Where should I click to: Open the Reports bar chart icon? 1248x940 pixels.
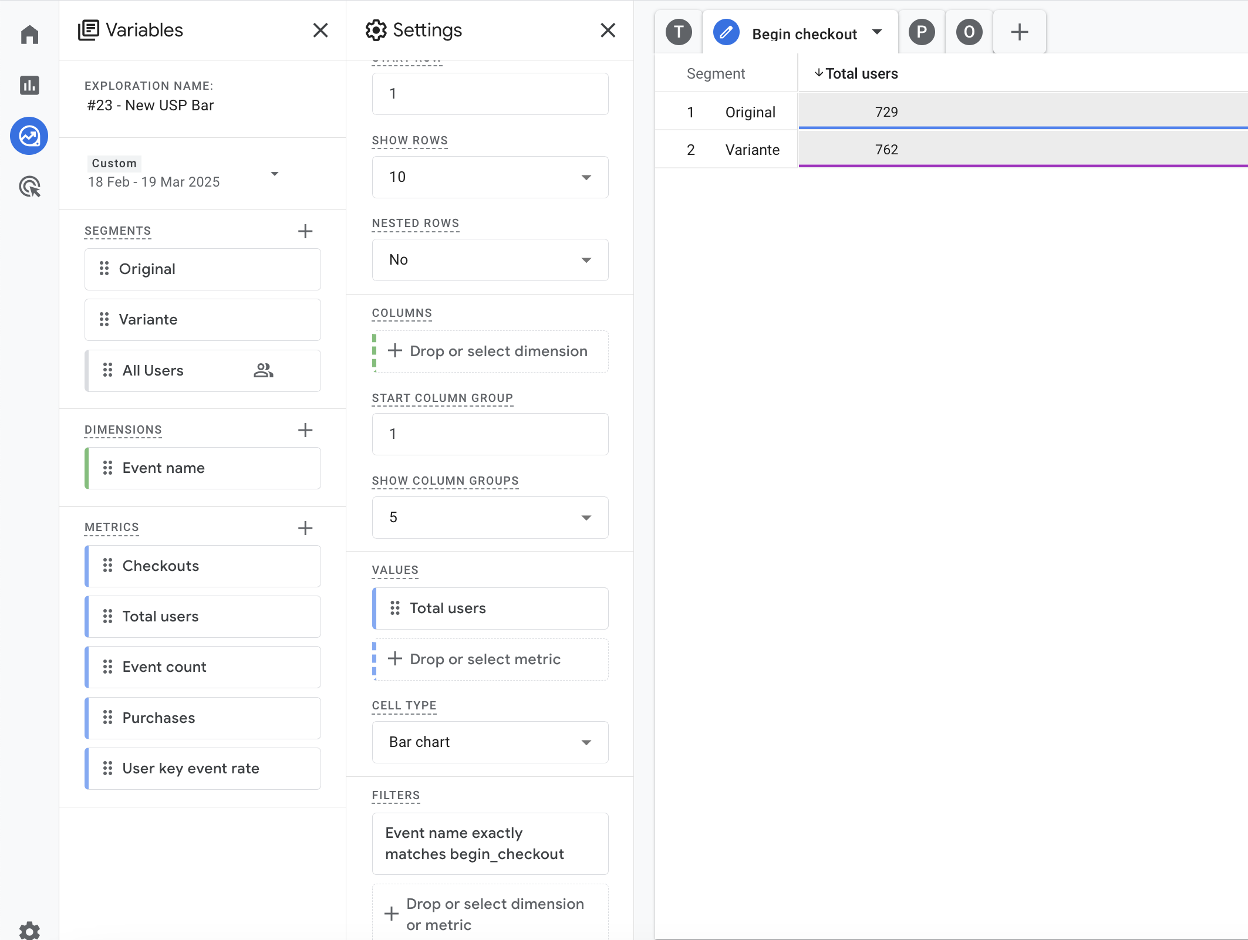(x=29, y=85)
